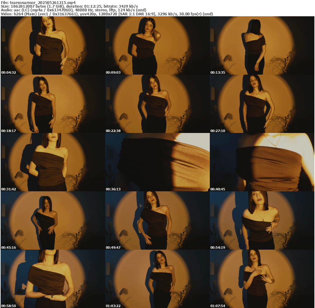
Task: Choose the frame labeled 00:18:17
Action: 53,104
